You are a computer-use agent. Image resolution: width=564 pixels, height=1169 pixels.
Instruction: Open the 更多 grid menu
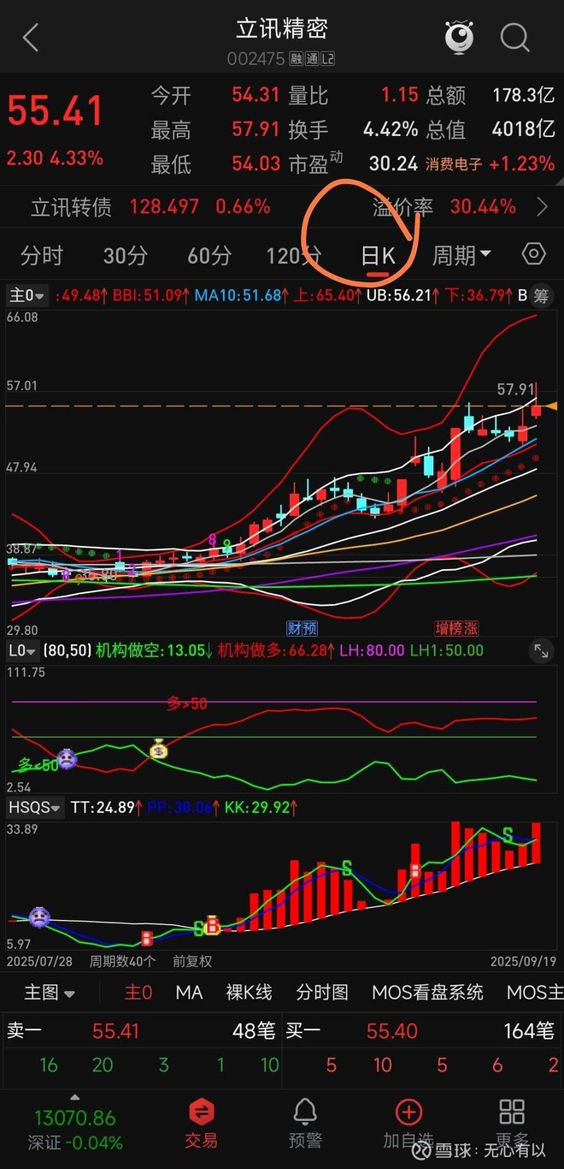(512, 1112)
